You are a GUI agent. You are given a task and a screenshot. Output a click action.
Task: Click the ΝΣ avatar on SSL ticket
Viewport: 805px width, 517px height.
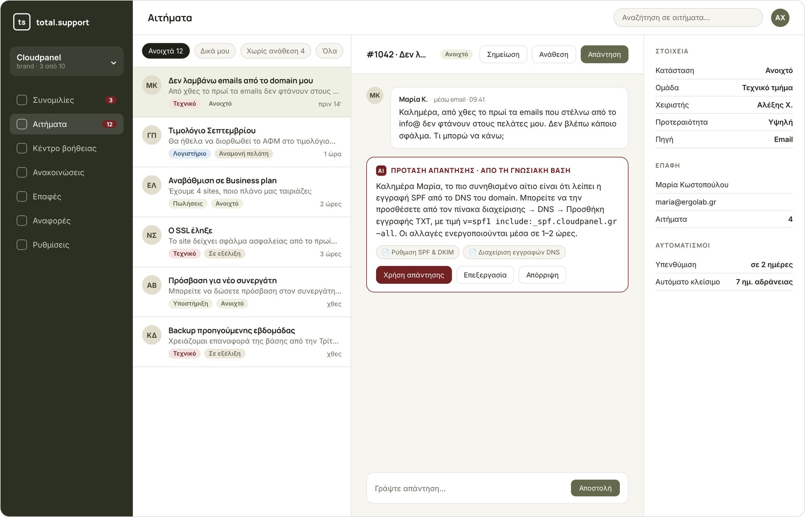152,235
